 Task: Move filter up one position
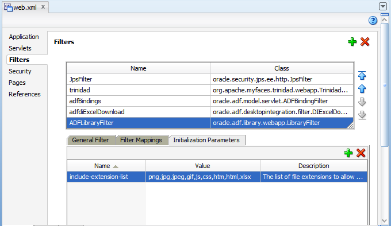click(x=362, y=89)
